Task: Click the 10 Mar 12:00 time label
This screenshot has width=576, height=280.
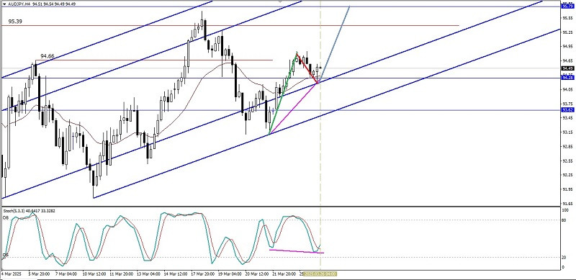Action: tap(95, 274)
